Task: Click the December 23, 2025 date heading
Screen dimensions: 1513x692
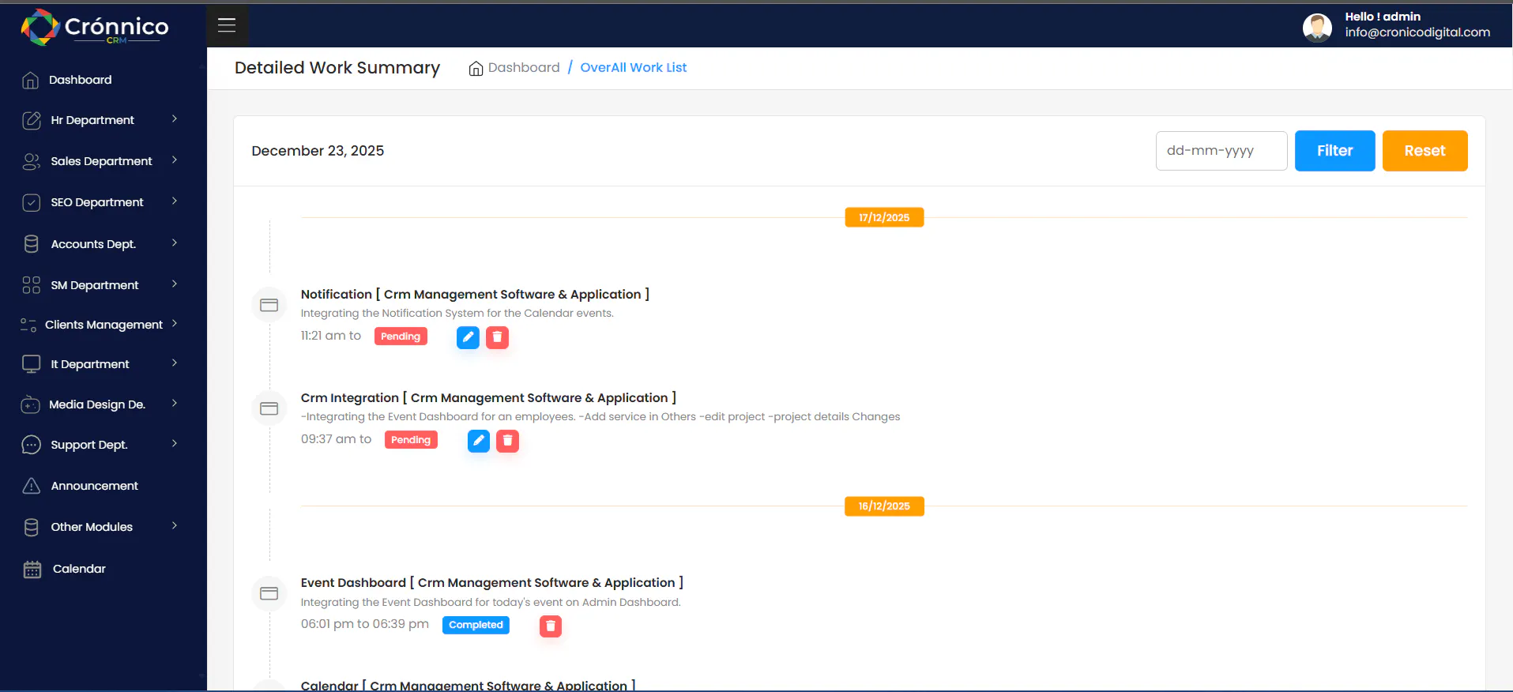Action: click(x=318, y=151)
